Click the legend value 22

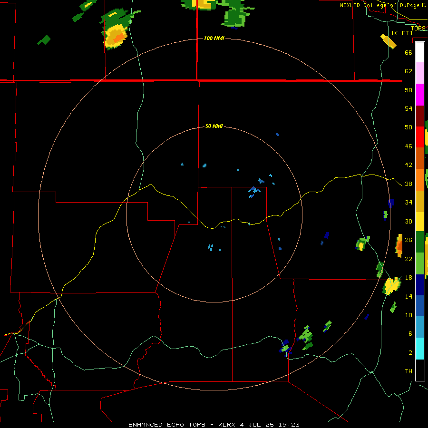(x=409, y=259)
